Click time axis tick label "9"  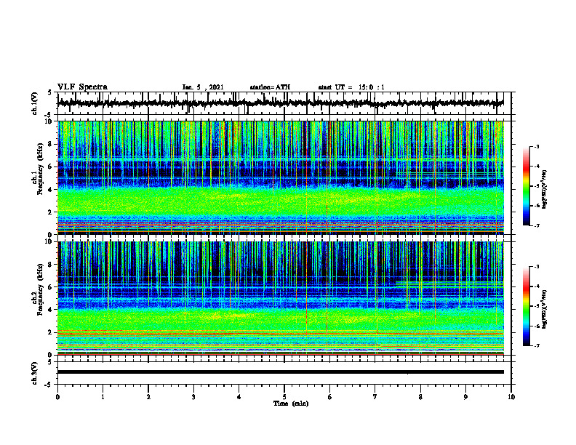pyautogui.click(x=465, y=397)
